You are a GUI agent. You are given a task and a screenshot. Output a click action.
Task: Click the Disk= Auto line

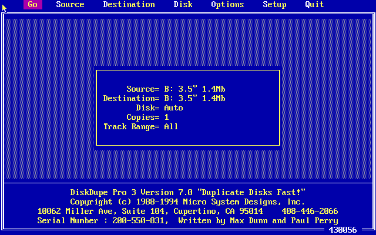click(159, 108)
